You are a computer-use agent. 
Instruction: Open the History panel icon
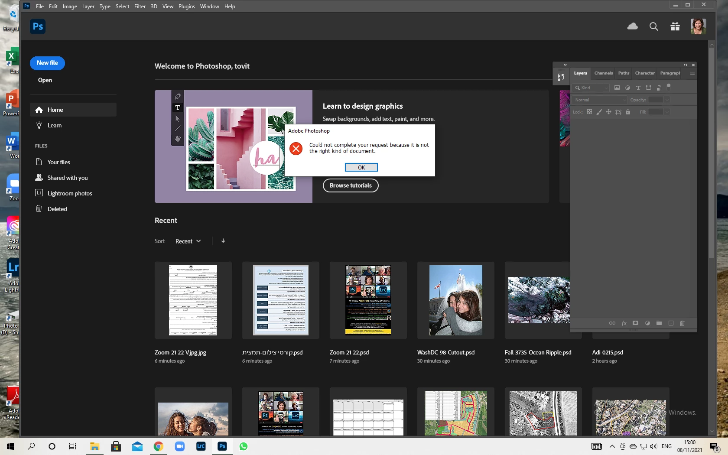pos(561,77)
